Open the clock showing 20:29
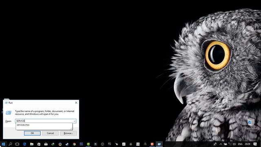Screen dimensions: 261x147 tap(248, 144)
